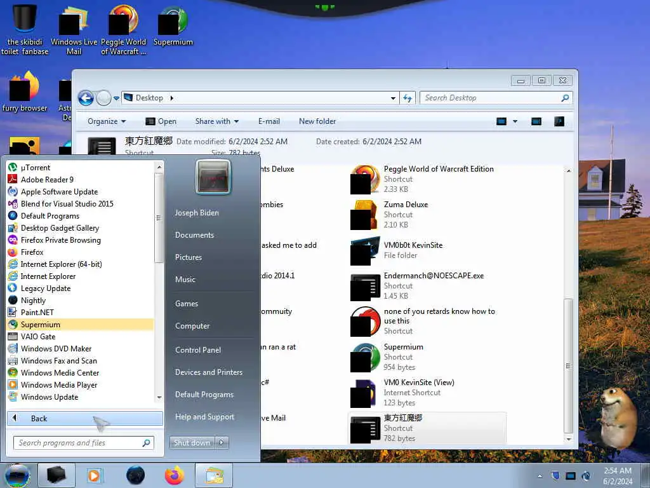The height and width of the screenshot is (488, 650).
Task: Show the preview pane in Explorer
Action: (x=536, y=121)
